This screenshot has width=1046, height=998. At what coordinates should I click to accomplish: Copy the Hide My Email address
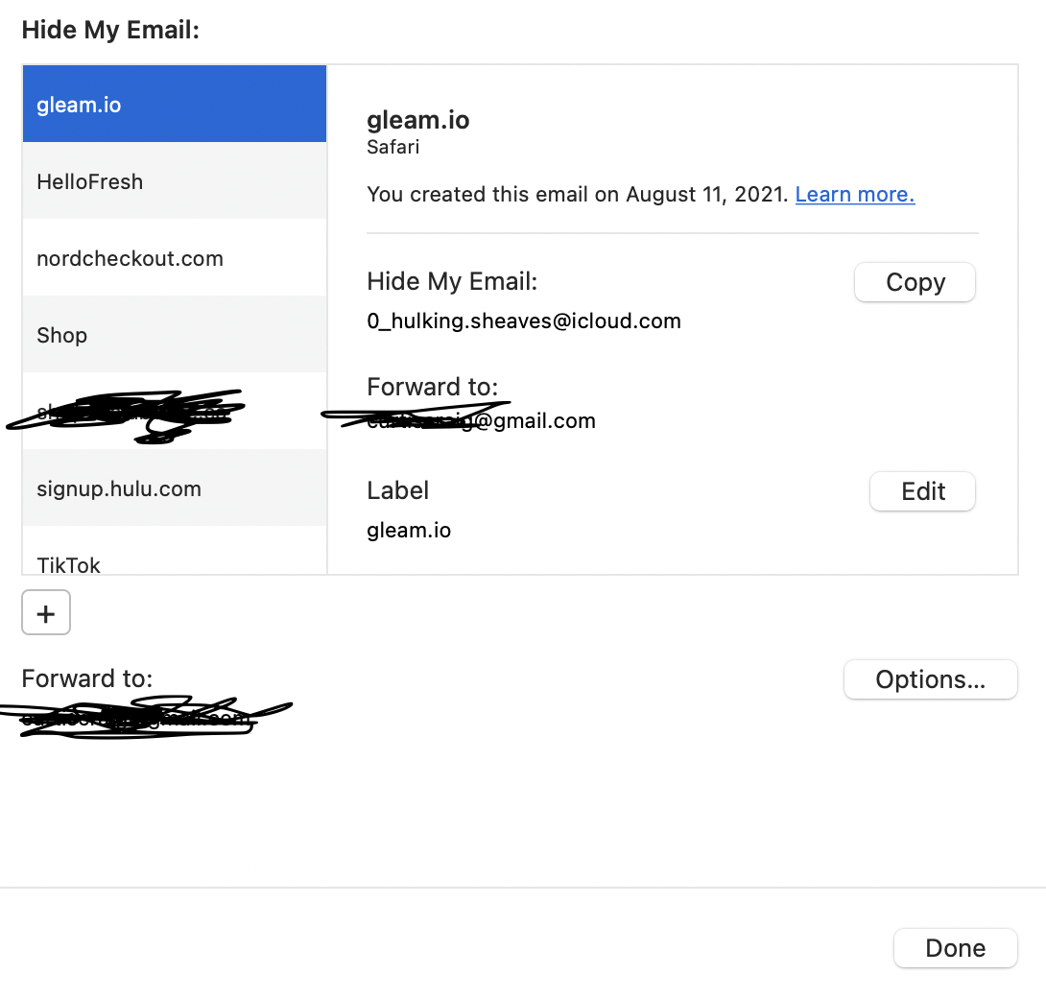coord(915,282)
